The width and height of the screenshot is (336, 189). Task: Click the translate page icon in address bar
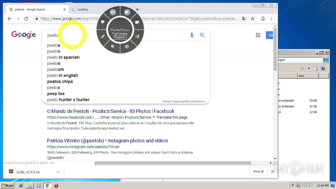coord(244,19)
